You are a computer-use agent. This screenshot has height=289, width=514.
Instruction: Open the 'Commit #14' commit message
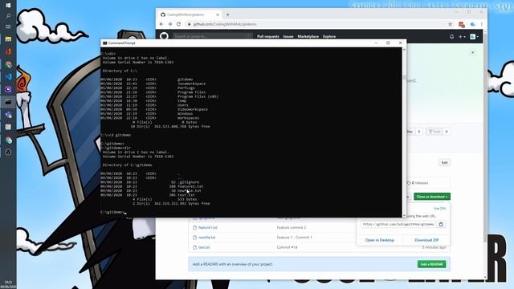(288, 247)
